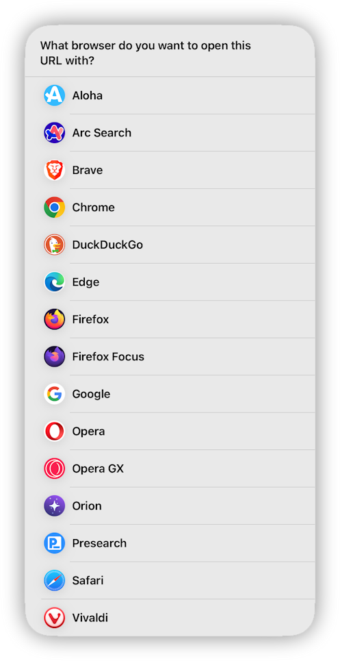This screenshot has height=661, width=340.
Task: Choose the Safari list entry label
Action: point(88,580)
